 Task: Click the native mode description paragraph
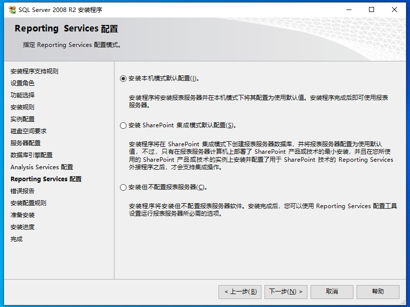(258, 101)
